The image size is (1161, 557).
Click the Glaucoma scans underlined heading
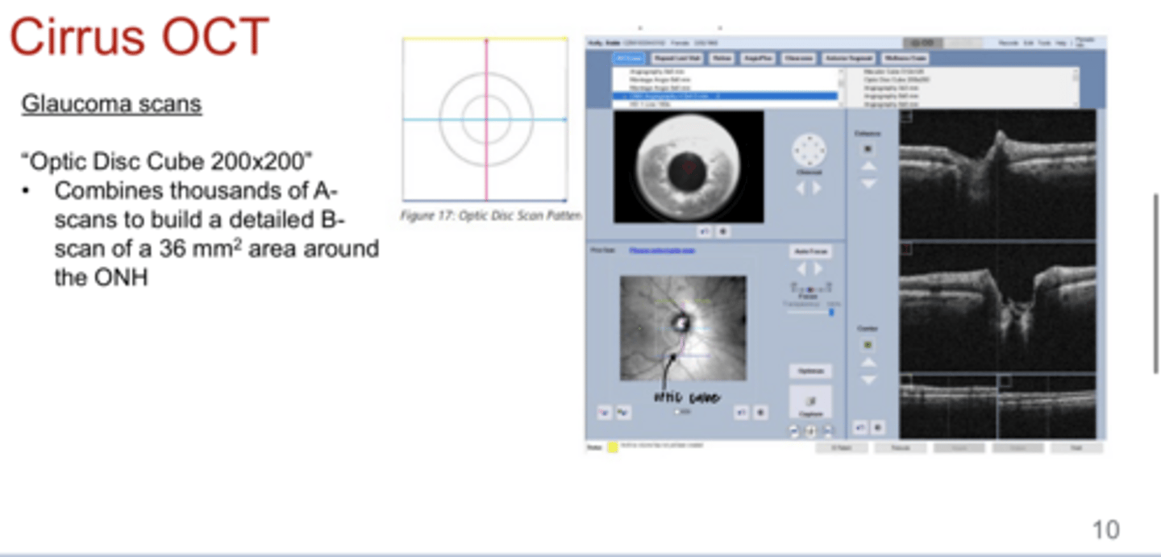[111, 104]
